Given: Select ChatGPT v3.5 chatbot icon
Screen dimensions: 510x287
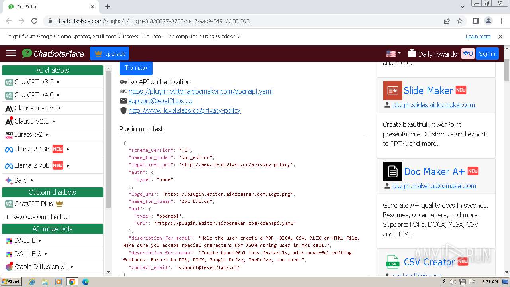Looking at the screenshot, I should [x=9, y=82].
